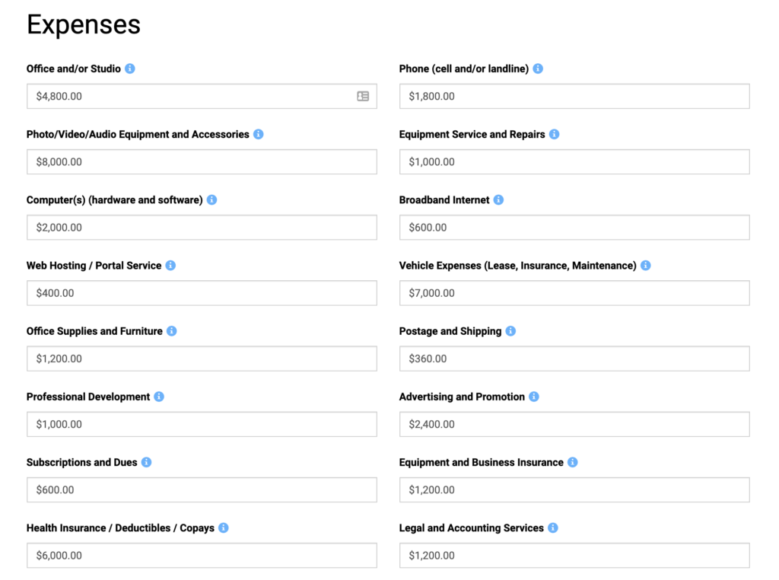Select the Broadband Internet $600.00 field

coord(574,228)
